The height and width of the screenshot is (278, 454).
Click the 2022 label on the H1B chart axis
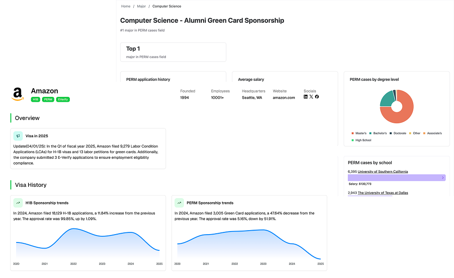74,264
